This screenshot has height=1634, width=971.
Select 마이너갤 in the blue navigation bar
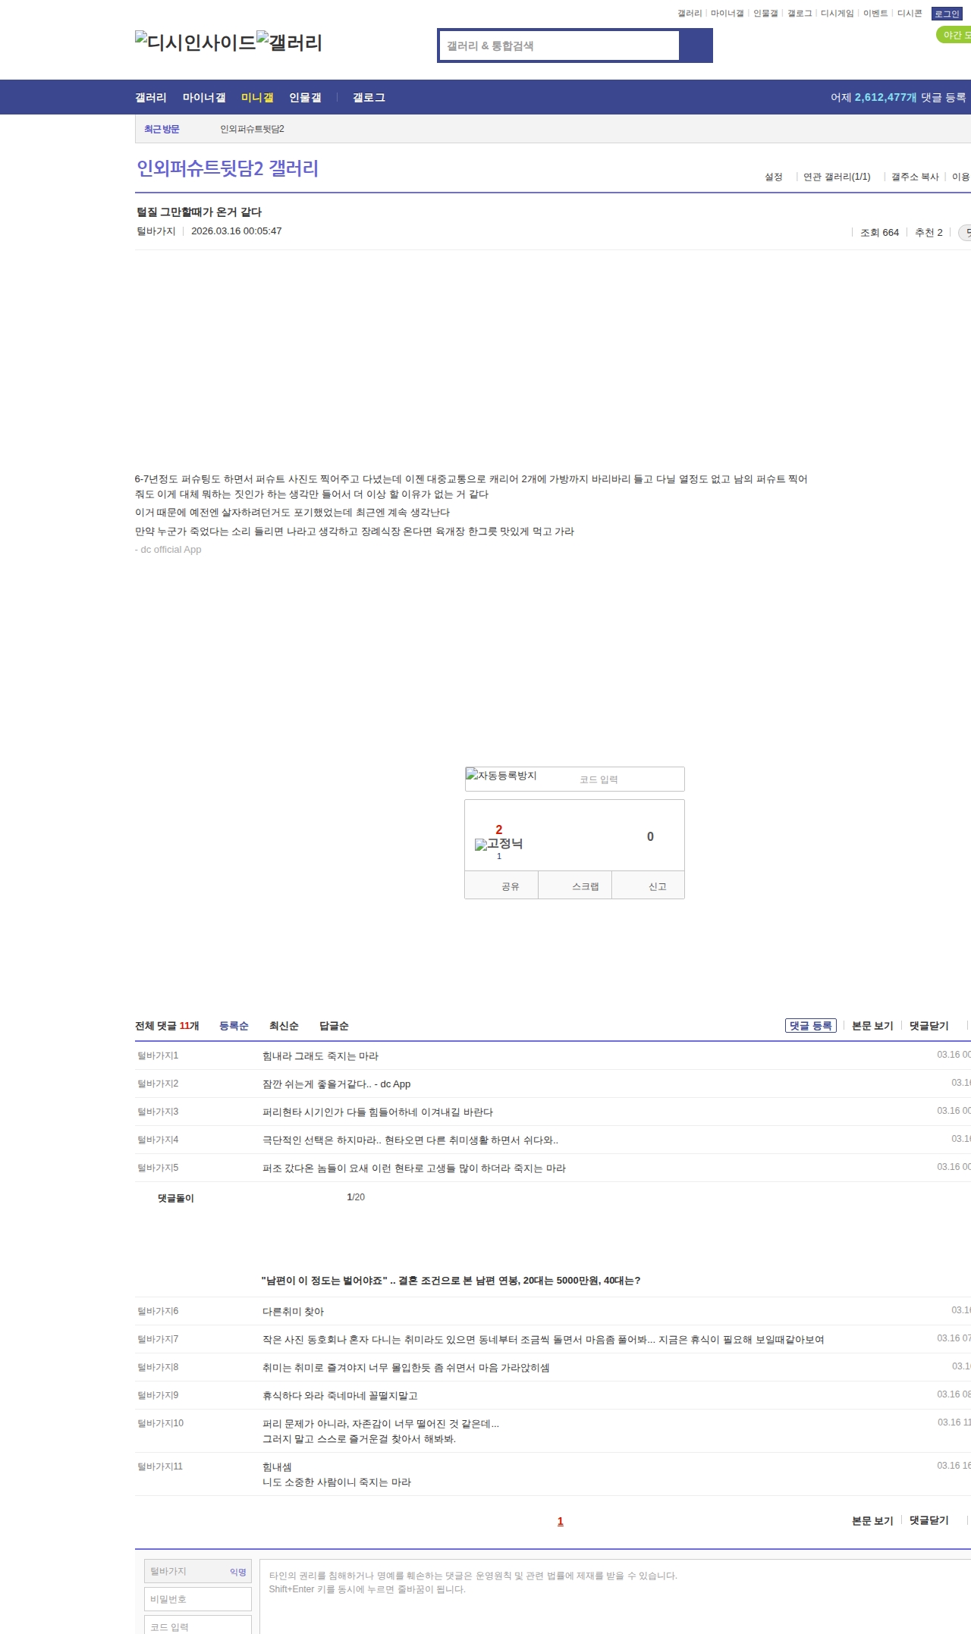coord(204,97)
